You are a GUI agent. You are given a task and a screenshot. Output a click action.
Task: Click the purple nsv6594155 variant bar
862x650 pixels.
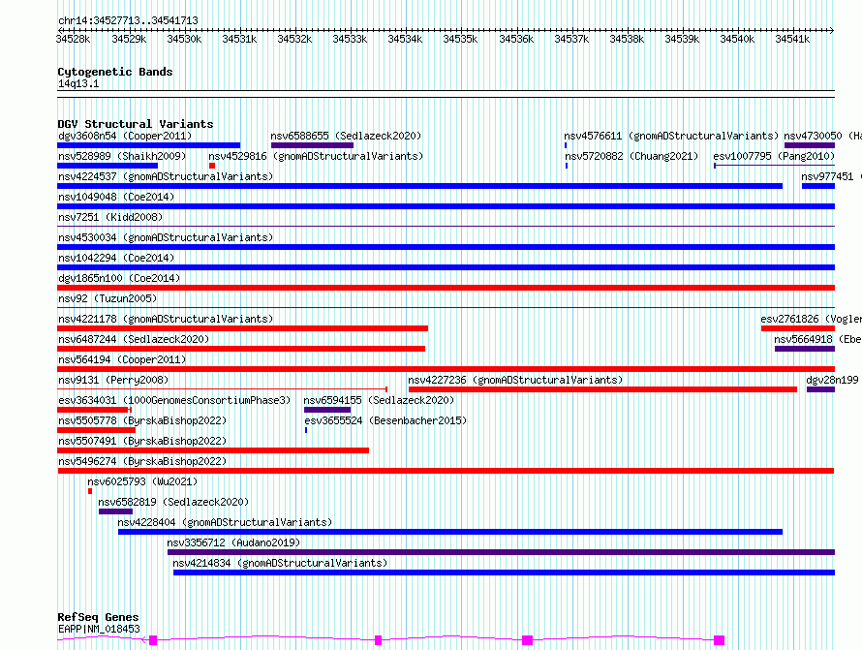[x=327, y=410]
